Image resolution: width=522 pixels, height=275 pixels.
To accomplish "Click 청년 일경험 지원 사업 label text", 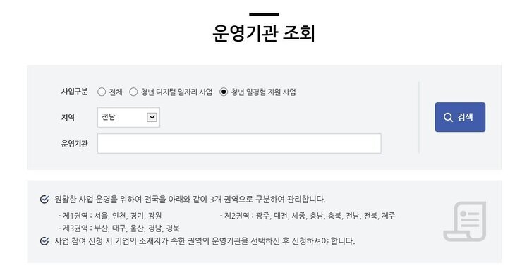I will (x=264, y=92).
